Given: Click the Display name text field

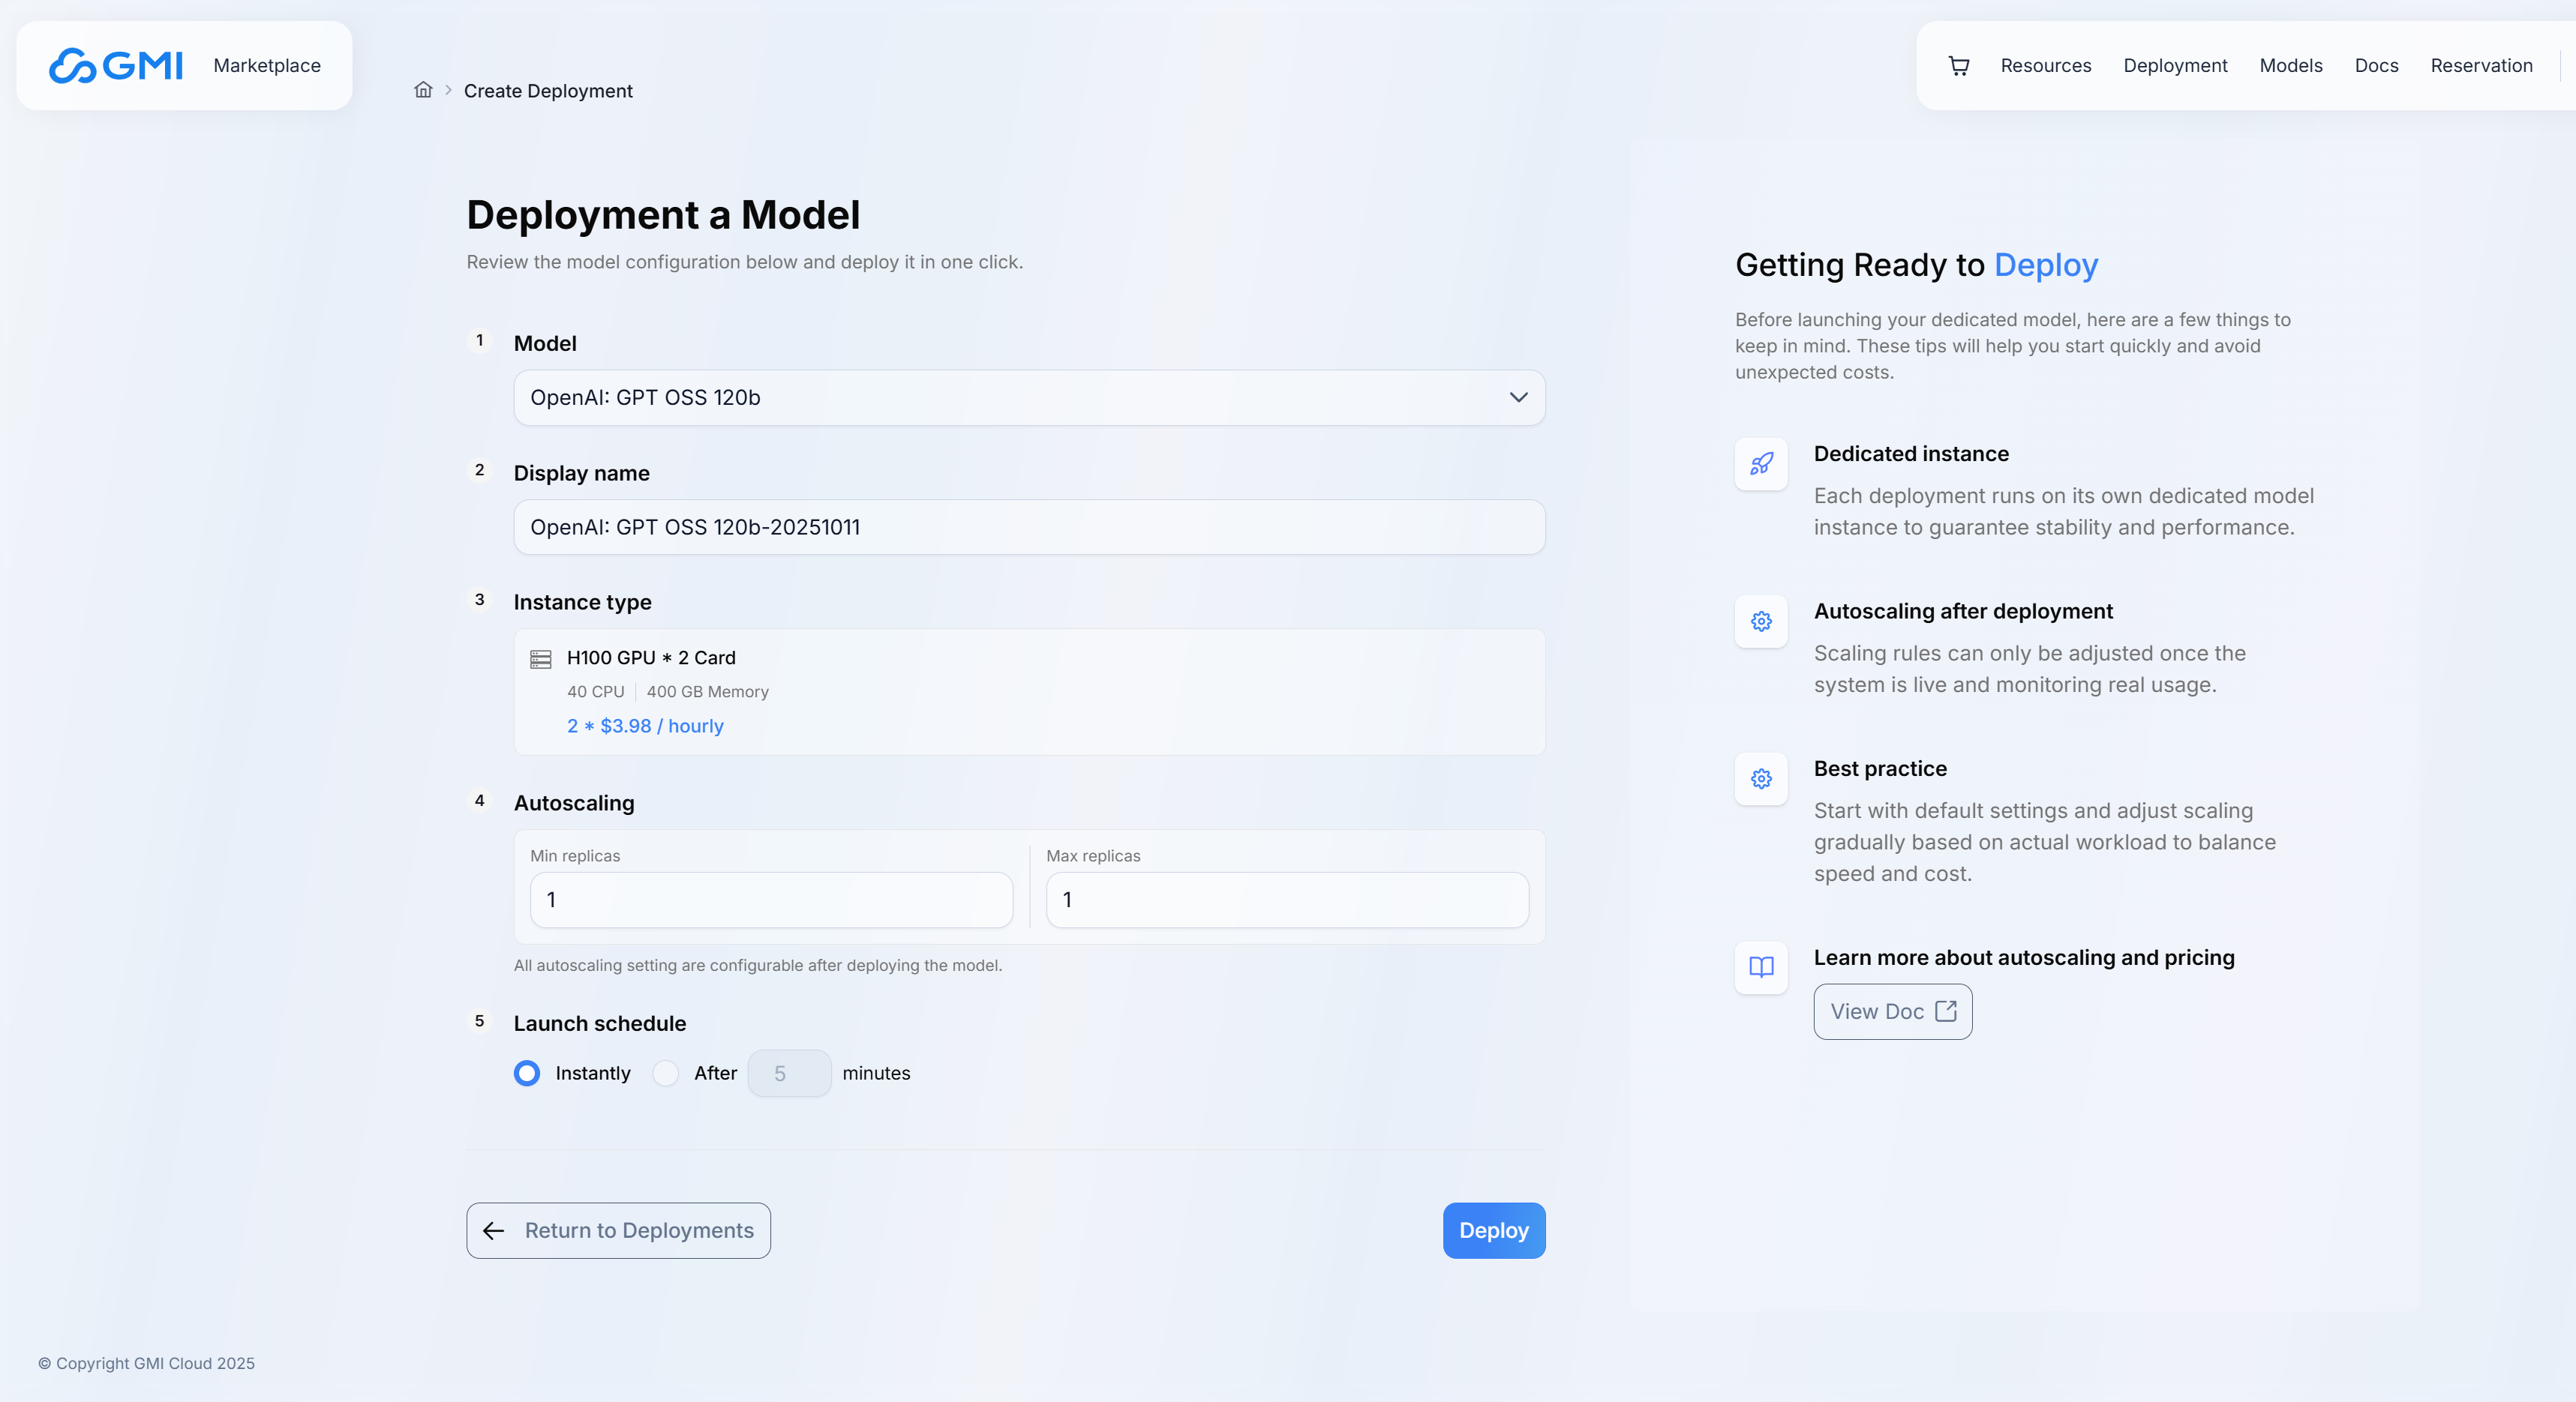Looking at the screenshot, I should coord(1029,528).
